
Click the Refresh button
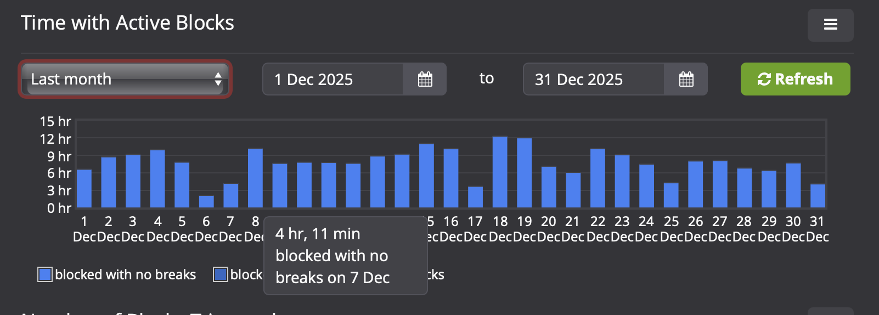point(795,79)
